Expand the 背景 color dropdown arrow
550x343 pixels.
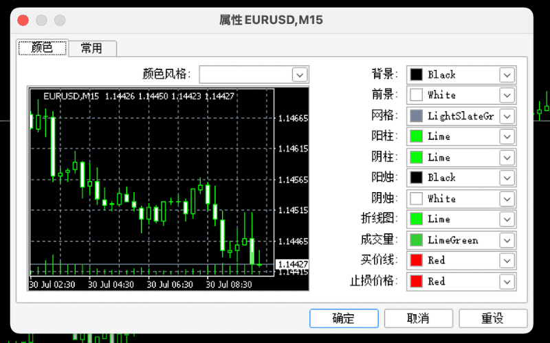507,75
